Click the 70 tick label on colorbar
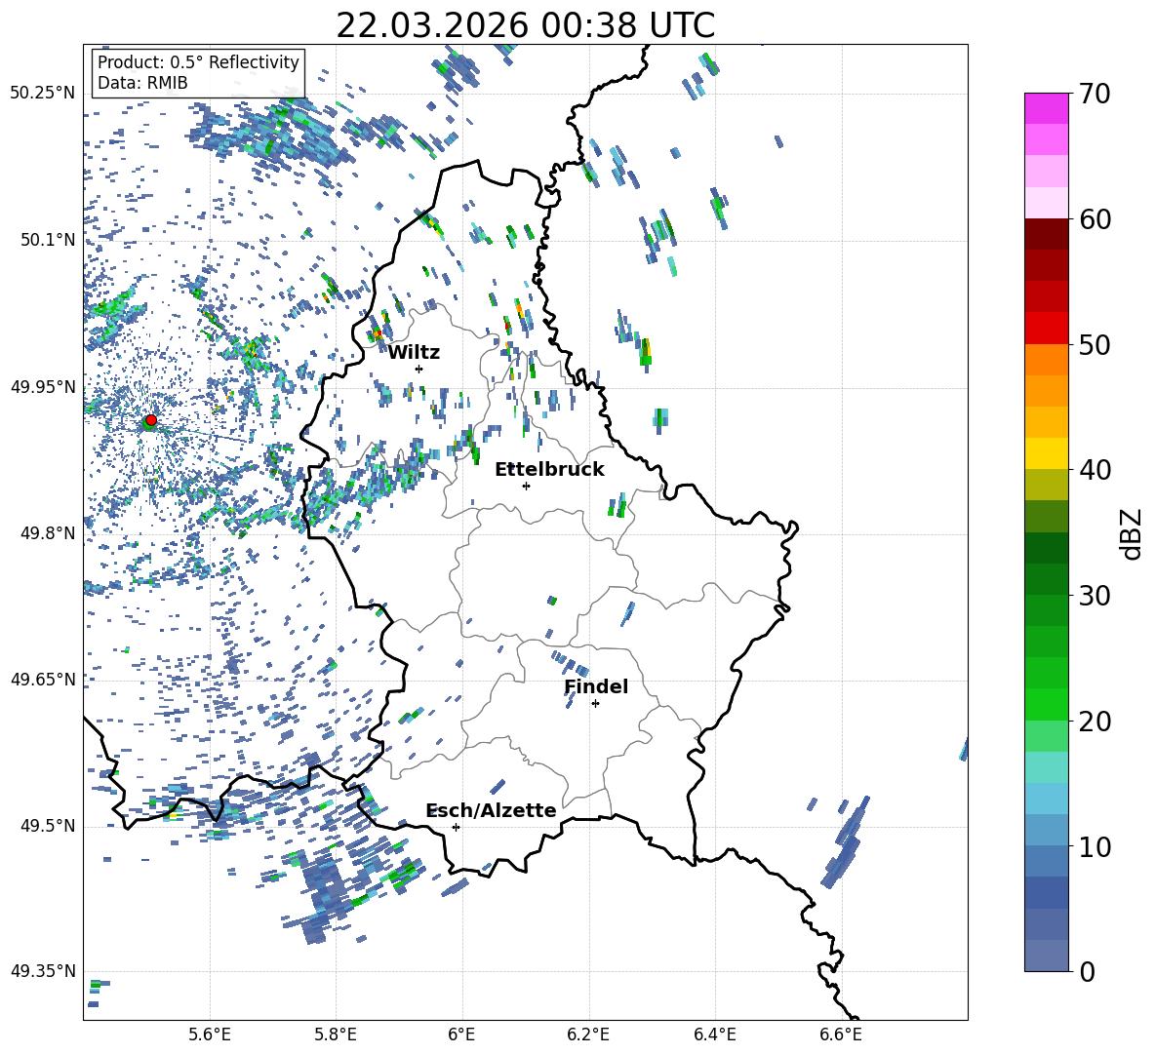Viewport: 1155px width, 1054px height. [1095, 95]
